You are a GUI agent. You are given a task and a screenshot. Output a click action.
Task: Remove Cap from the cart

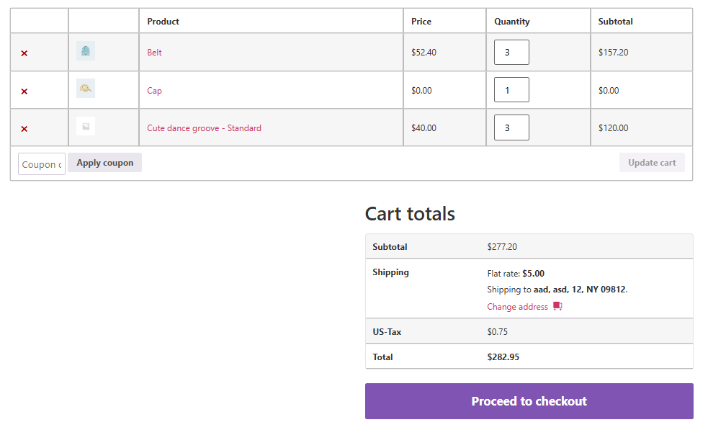(x=24, y=91)
